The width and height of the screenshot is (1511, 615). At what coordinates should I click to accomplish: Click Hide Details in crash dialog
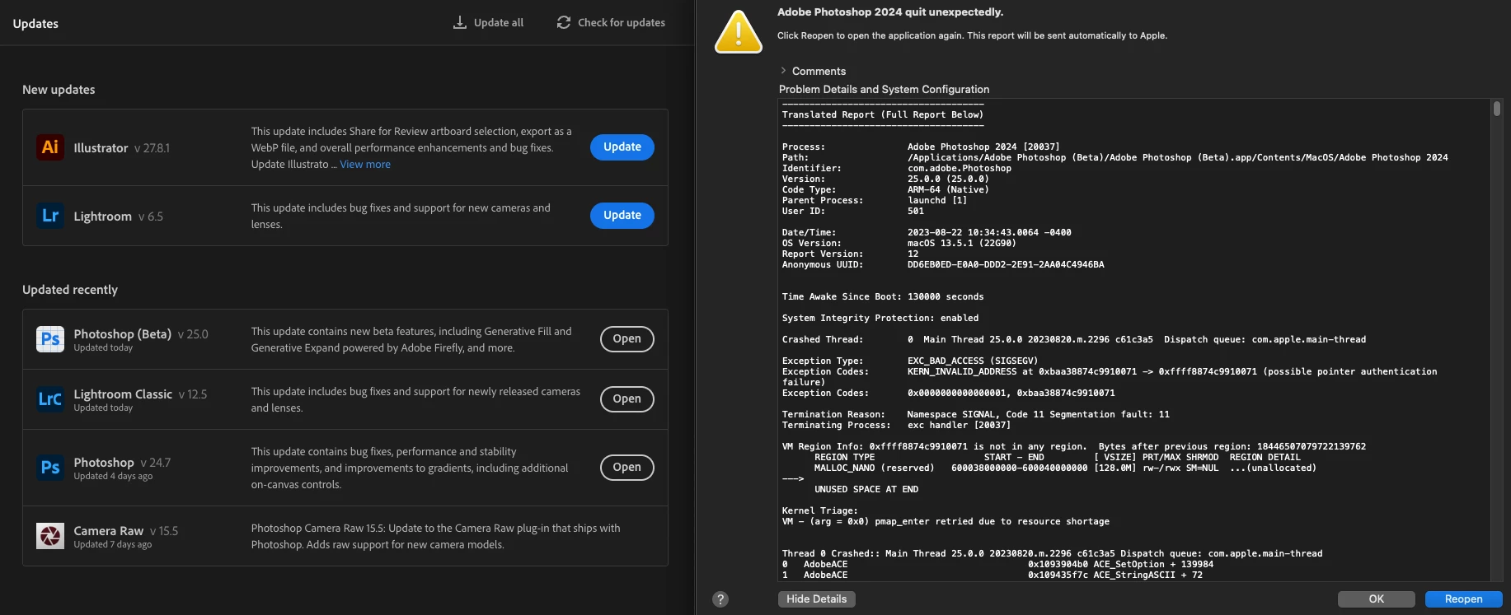click(x=817, y=599)
